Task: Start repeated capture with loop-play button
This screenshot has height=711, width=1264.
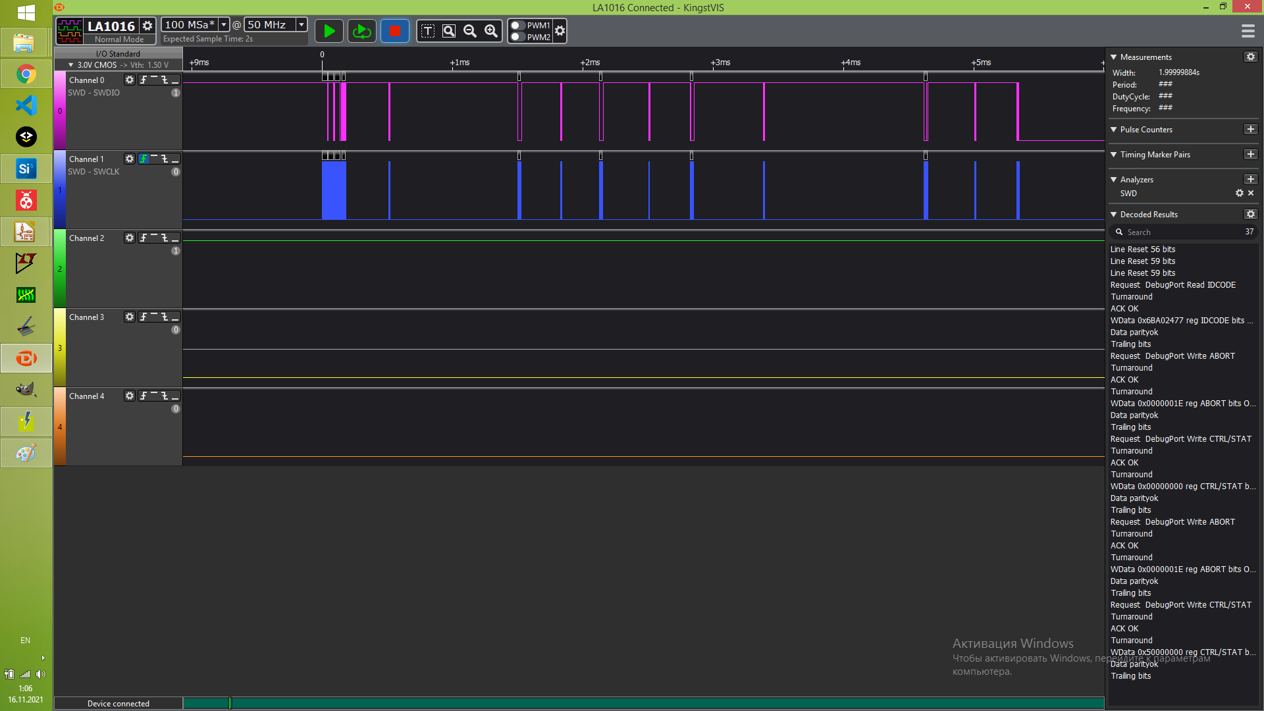Action: pyautogui.click(x=361, y=31)
